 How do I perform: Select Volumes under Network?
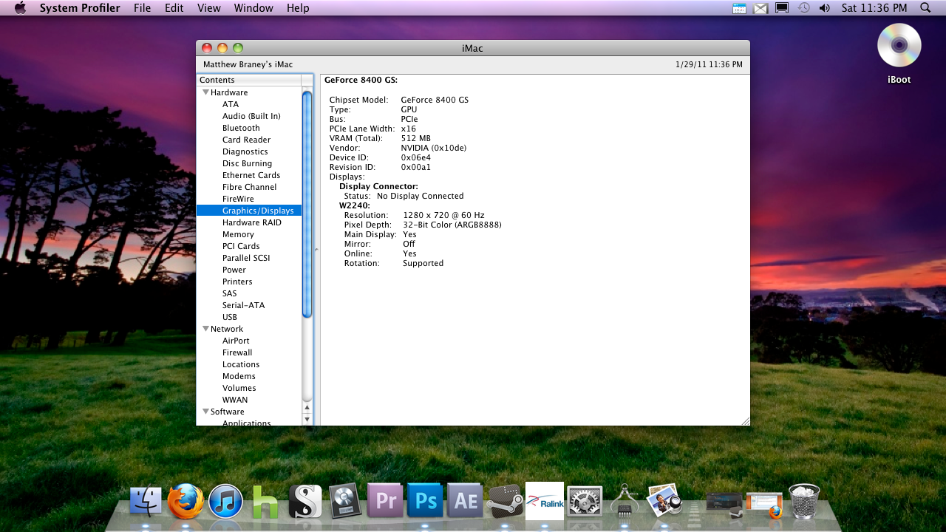pos(239,388)
